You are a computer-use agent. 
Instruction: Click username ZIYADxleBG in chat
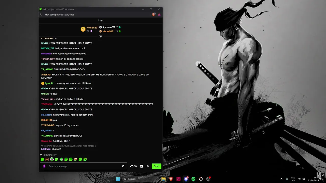coord(48,125)
